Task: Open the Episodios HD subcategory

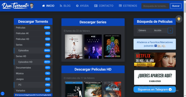Action: (x=33, y=62)
